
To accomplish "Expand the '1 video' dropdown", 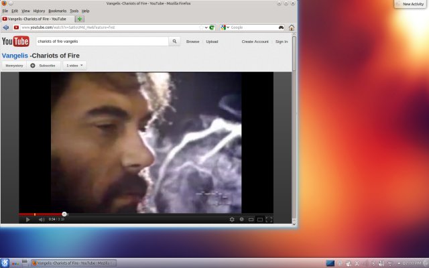I will click(74, 66).
